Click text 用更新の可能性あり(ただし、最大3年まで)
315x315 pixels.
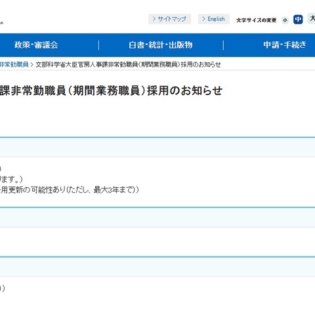(x=70, y=190)
